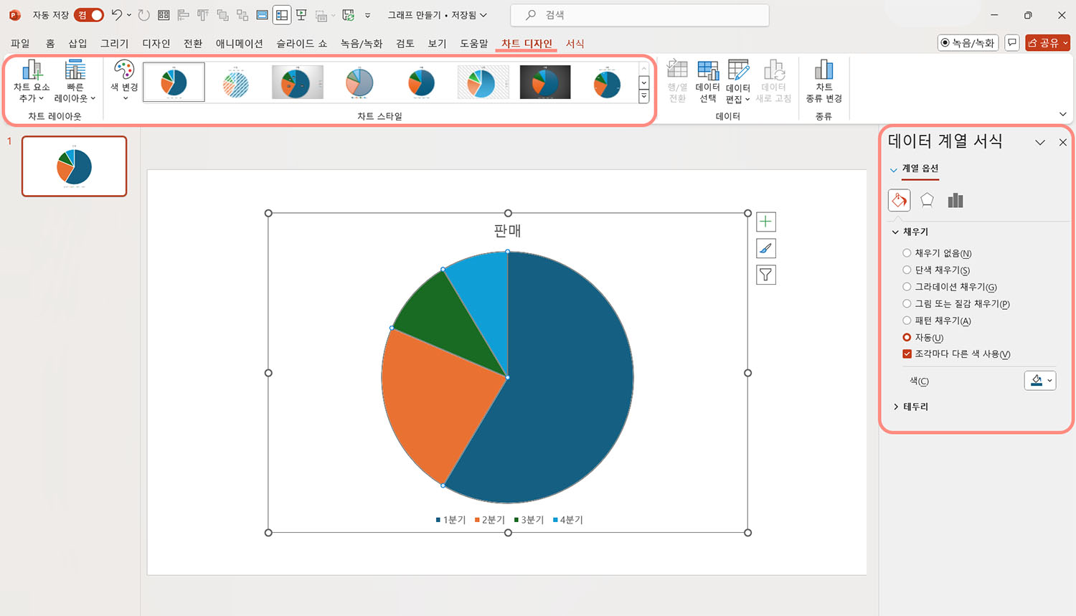Expand the chart styles gallery more button
Image resolution: width=1076 pixels, height=616 pixels.
[643, 96]
